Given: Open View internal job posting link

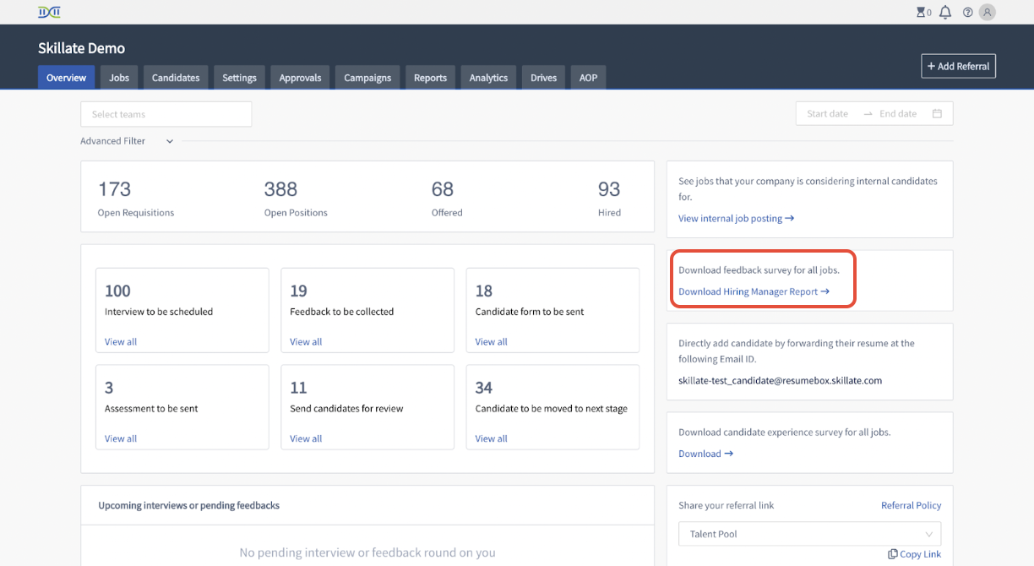Looking at the screenshot, I should pyautogui.click(x=737, y=218).
